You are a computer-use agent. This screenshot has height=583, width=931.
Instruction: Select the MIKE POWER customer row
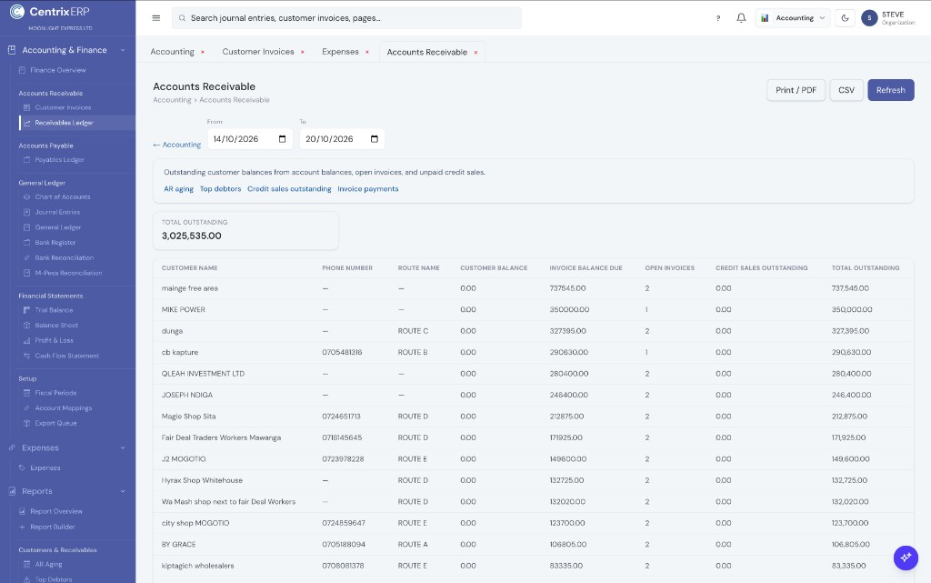coord(533,310)
